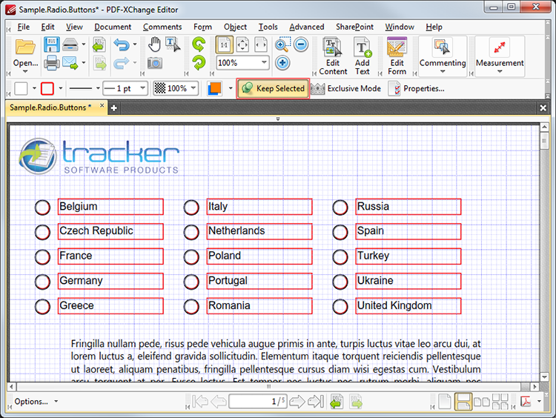The height and width of the screenshot is (418, 556).
Task: Undo the last action
Action: 122,45
